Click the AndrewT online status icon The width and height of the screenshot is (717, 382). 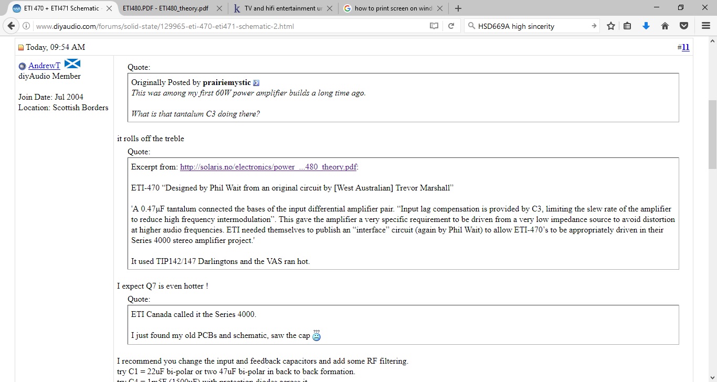pyautogui.click(x=22, y=66)
